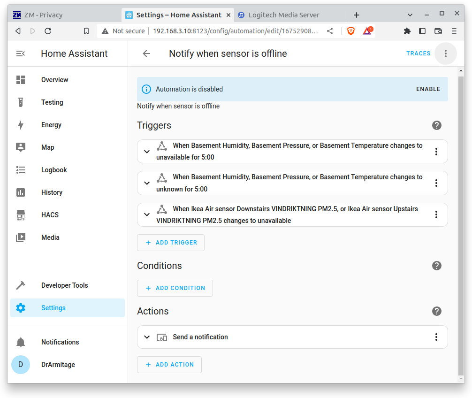Collapse the Home Assistant sidebar menu icon

[21, 54]
